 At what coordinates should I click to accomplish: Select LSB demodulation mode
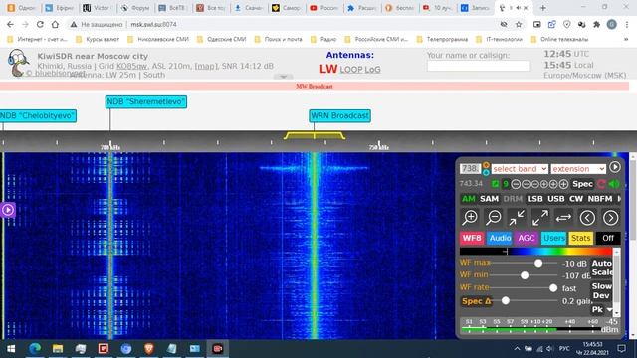coord(534,199)
